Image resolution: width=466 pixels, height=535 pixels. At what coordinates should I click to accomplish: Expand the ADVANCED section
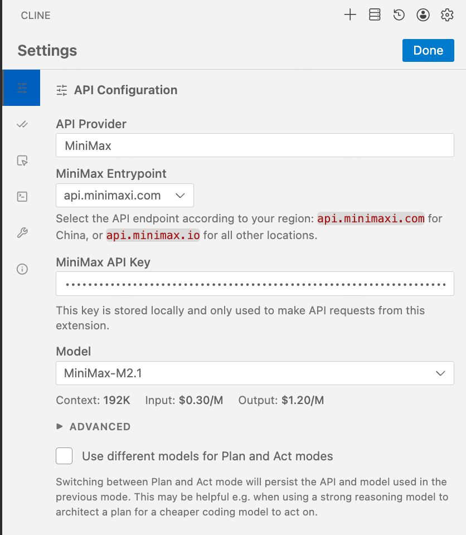(94, 427)
